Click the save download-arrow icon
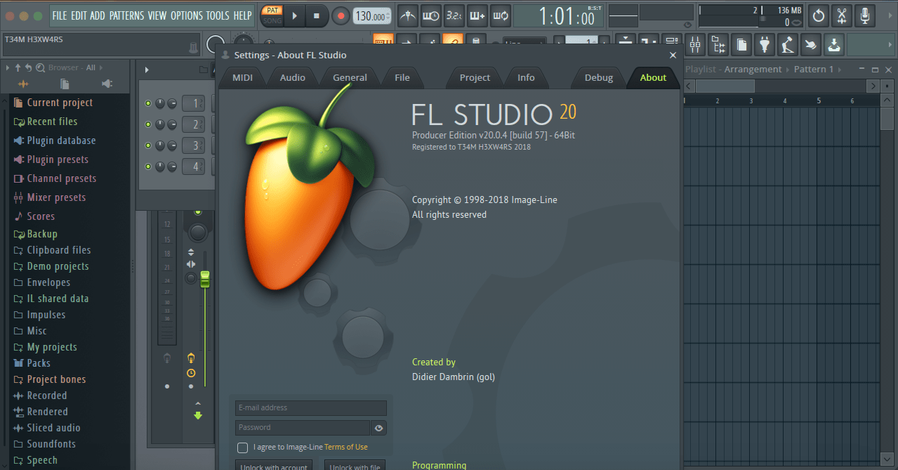898x470 pixels. (833, 45)
